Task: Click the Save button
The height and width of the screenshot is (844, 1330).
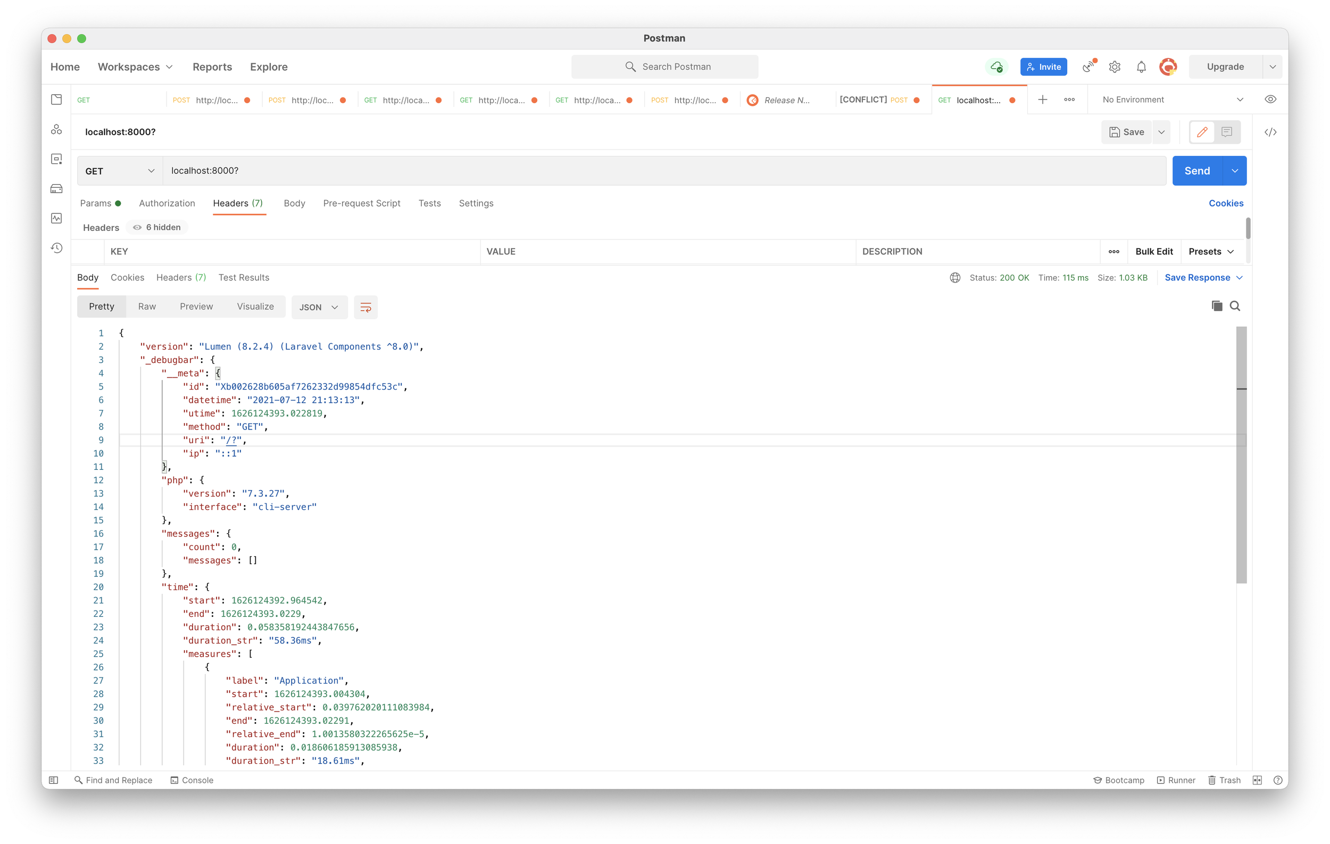Action: click(x=1127, y=132)
